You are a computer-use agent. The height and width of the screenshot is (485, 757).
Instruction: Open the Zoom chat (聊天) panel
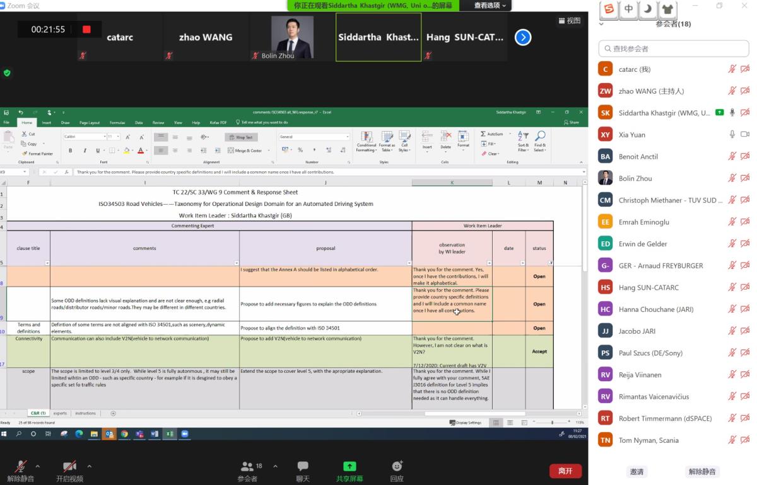[x=303, y=471]
